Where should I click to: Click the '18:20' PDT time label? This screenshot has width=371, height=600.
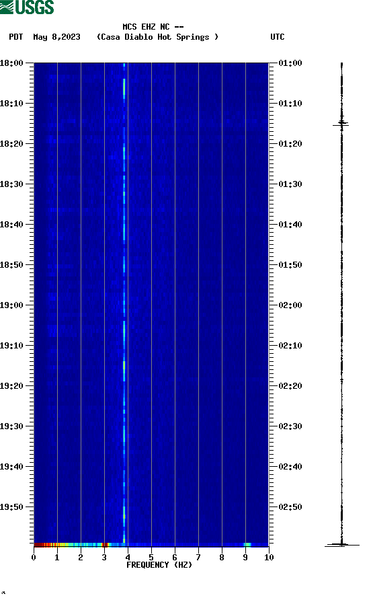point(11,143)
